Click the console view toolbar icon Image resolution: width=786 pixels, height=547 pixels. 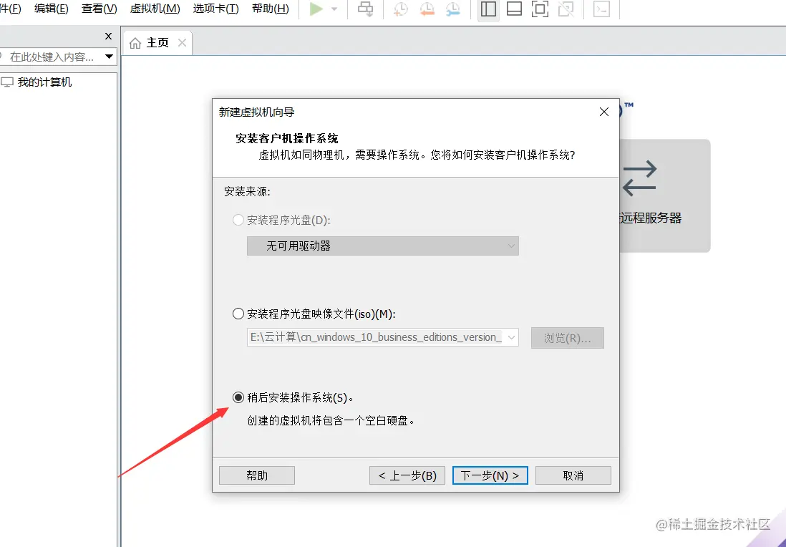click(x=601, y=9)
